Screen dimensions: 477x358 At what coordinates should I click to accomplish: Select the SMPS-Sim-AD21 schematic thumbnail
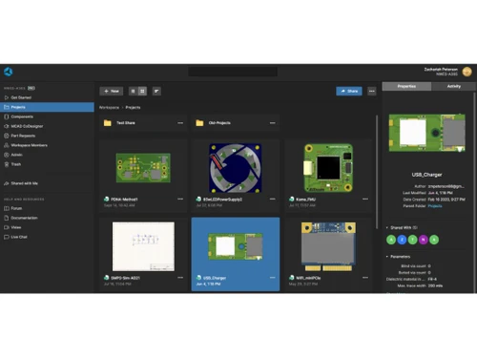click(x=143, y=246)
